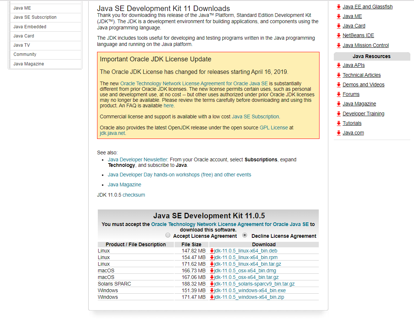Click download icon for linux-x64_bin.deb
Viewport: 414px width, 319px height.
(x=212, y=251)
